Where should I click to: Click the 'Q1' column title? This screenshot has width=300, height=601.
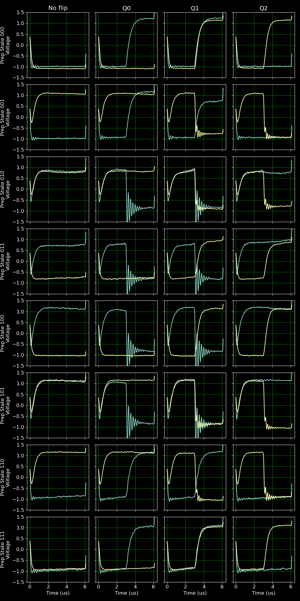coord(195,8)
